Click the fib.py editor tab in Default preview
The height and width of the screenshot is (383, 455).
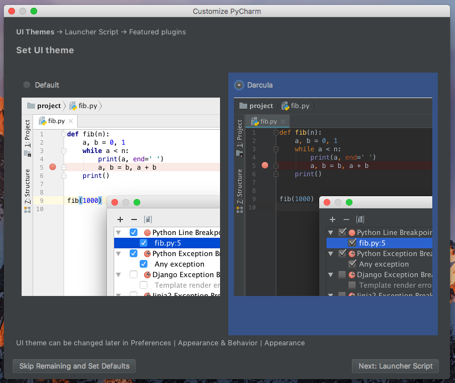56,121
